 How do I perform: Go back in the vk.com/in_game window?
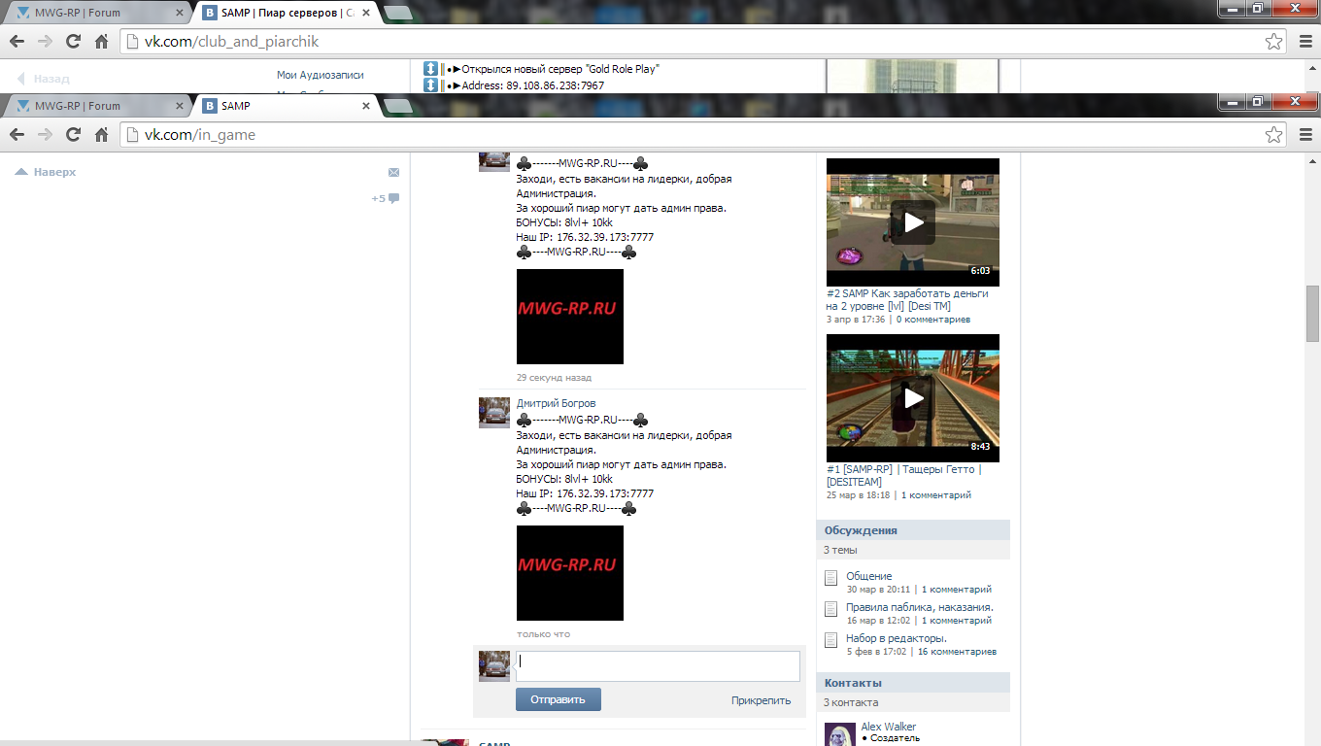[17, 135]
